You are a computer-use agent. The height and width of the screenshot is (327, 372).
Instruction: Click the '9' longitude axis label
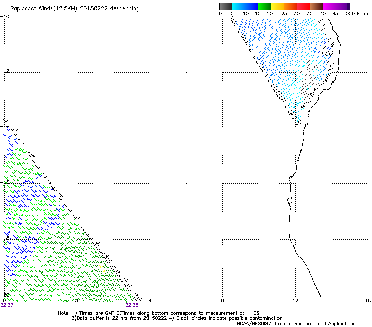(x=222, y=301)
